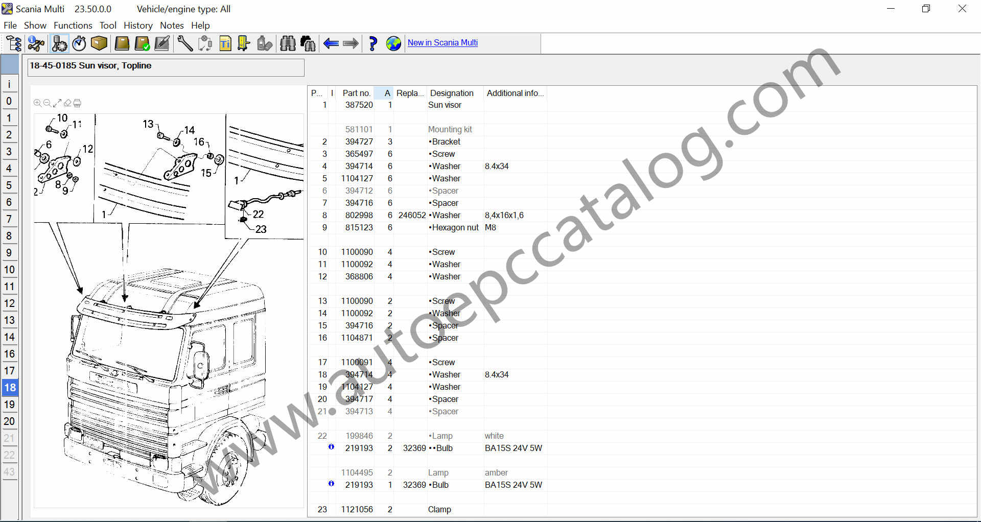Select main group 5 in the sidebar
Viewport: 981px width, 522px height.
click(x=9, y=185)
